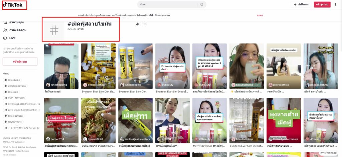Play the byjajaofficial salad video

(98, 120)
